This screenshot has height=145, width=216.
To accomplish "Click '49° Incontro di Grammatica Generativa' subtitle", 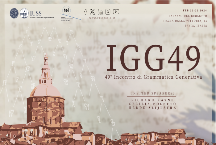I will pyautogui.click(x=153, y=77).
